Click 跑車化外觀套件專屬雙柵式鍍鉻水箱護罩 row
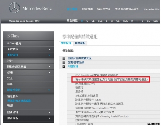Screen dimensions: 161x126 (113, 104)
